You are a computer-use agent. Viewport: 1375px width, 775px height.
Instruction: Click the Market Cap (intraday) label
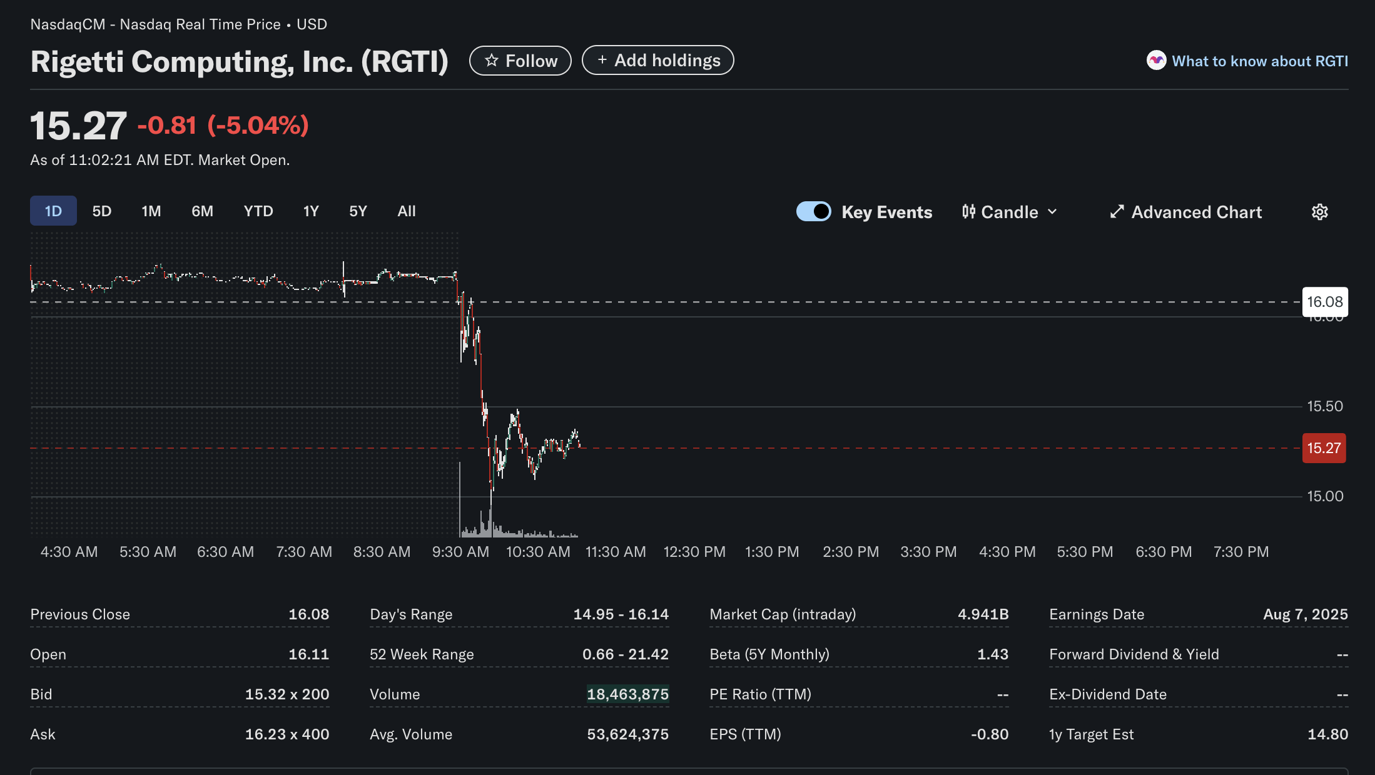[x=783, y=614]
